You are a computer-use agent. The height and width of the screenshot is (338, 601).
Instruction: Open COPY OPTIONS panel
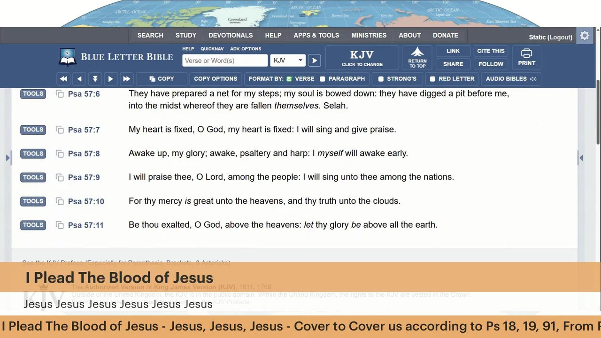[x=216, y=79]
